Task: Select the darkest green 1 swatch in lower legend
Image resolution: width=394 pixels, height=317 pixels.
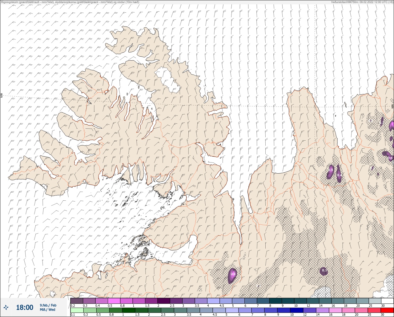Action: (x=128, y=310)
